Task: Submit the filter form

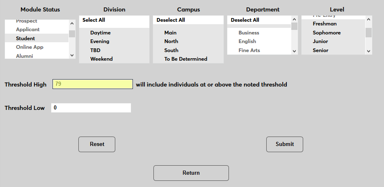Action: [285, 144]
